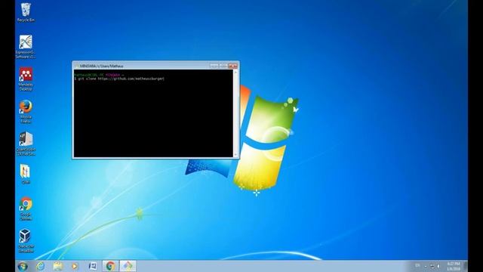
Task: Launch Internet Explorer from the taskbar
Action: (41, 266)
